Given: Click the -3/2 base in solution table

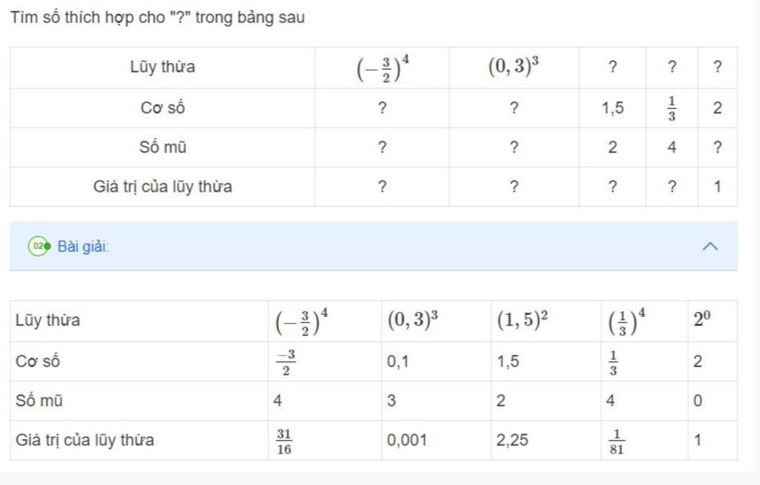Looking at the screenshot, I should 286,362.
